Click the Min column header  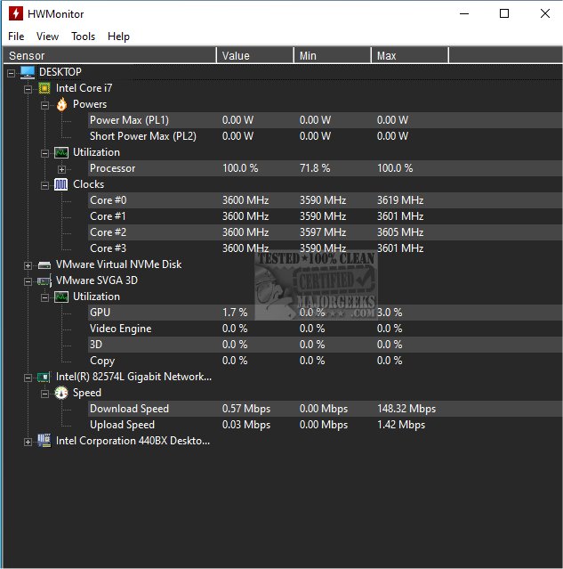(x=333, y=55)
